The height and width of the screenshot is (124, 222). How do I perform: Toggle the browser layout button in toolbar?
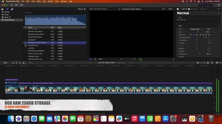coord(200,5)
